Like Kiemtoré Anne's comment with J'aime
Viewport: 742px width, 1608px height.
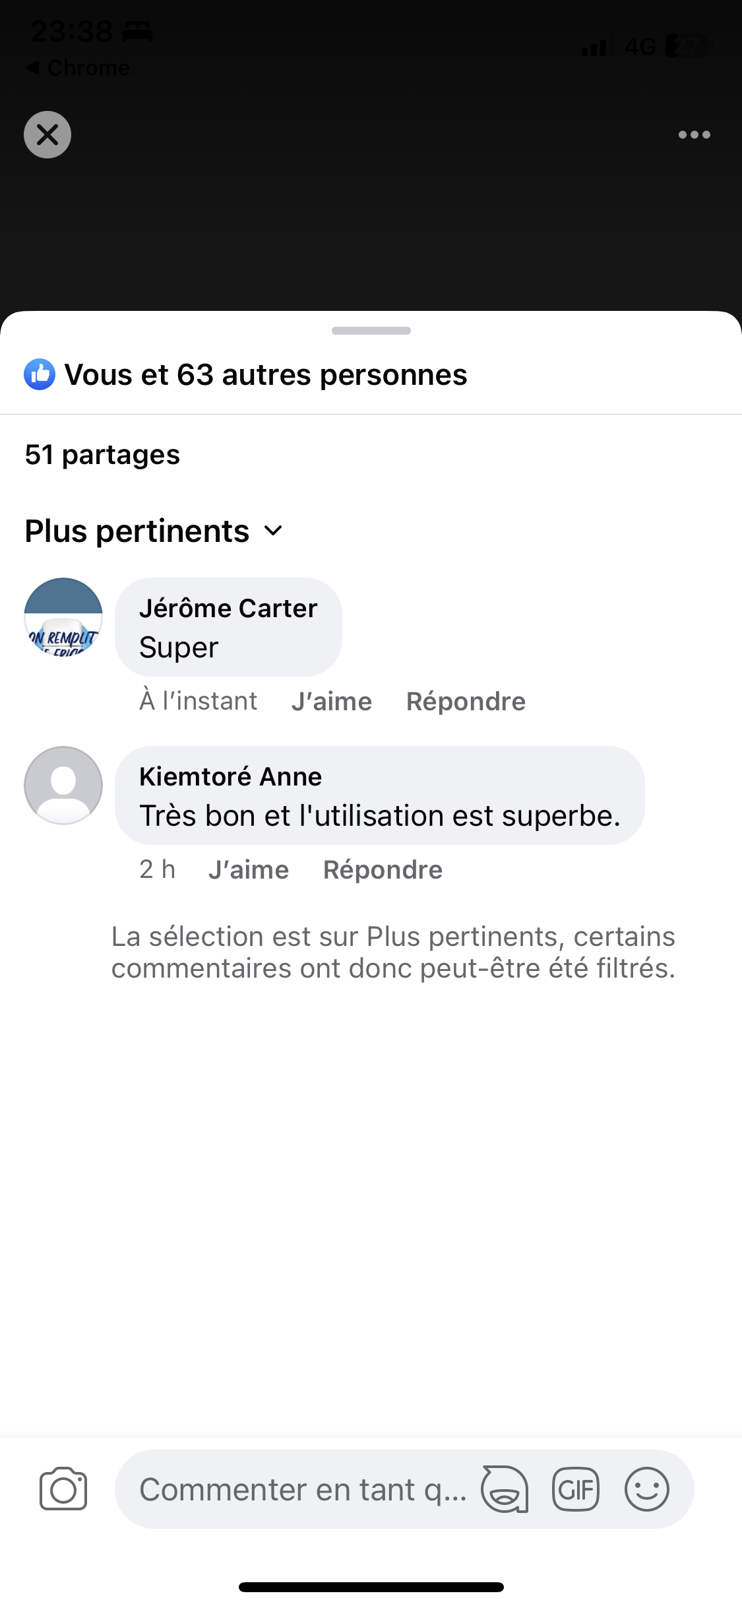(249, 869)
